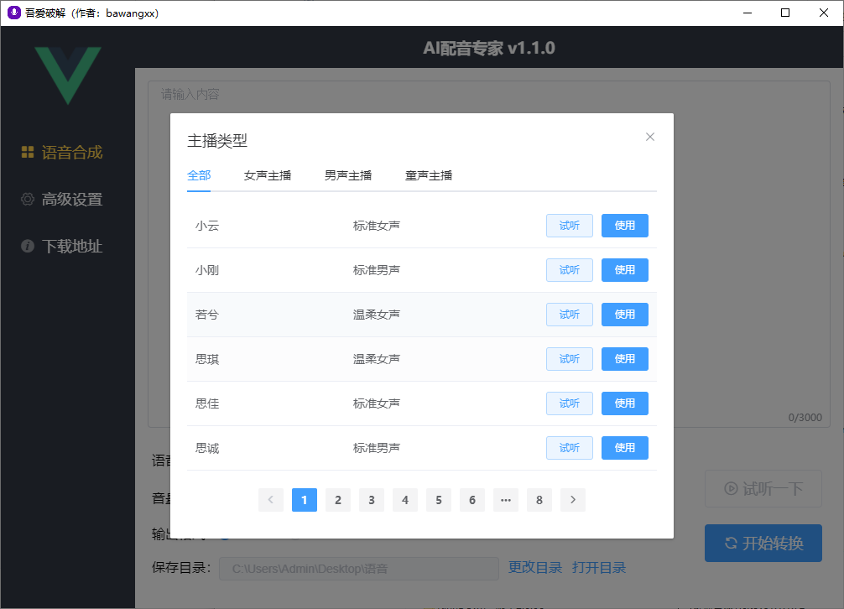Open the 童声主播 tab
The image size is (844, 609).
tap(429, 175)
